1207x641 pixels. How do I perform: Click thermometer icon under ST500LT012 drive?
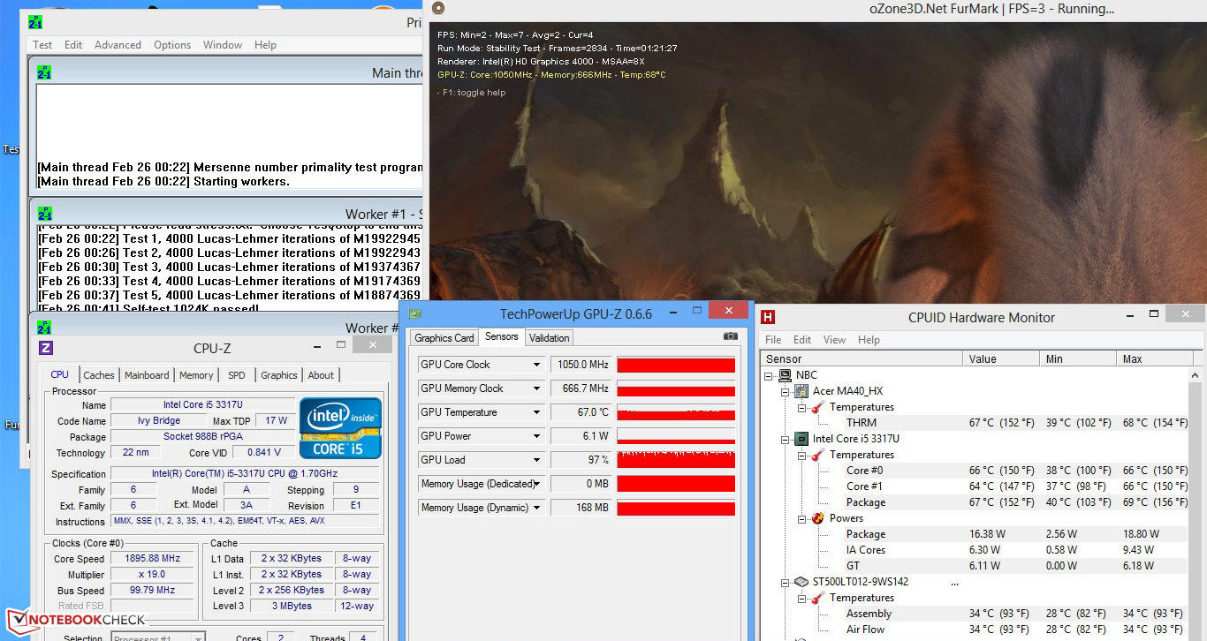pos(818,598)
